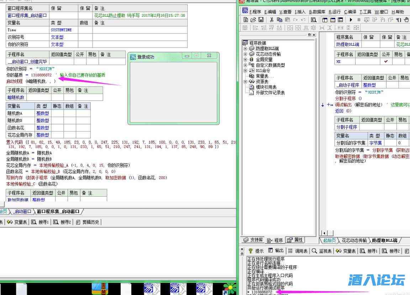410x295 pixels.
Task: Switch to the 监视表 panel tab
Action: [x=322, y=251]
